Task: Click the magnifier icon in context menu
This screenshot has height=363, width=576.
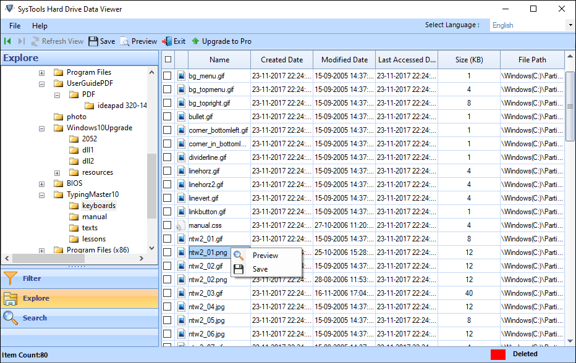Action: point(239,255)
